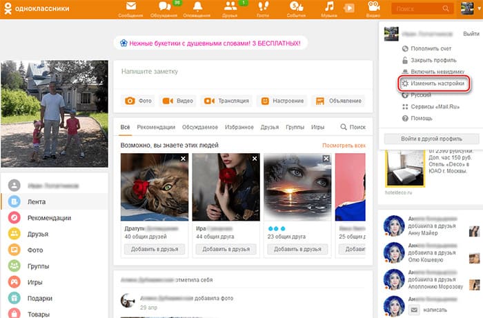Open Подарки in left sidebar

click(55, 298)
